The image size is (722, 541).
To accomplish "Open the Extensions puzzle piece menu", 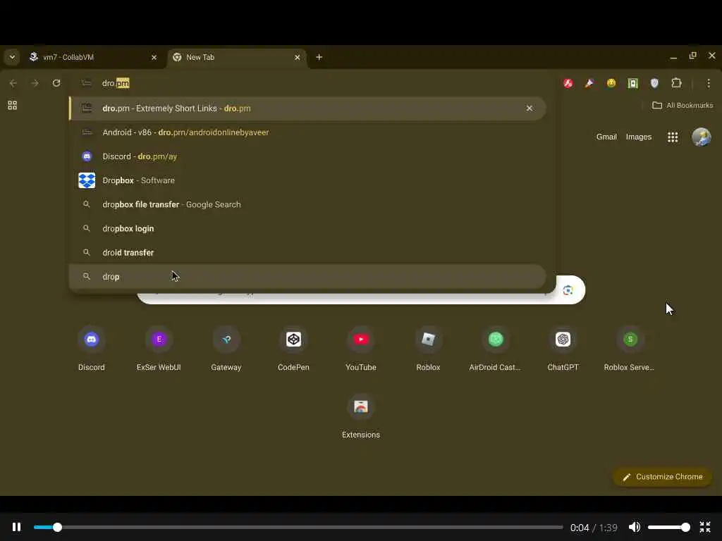I will [676, 83].
